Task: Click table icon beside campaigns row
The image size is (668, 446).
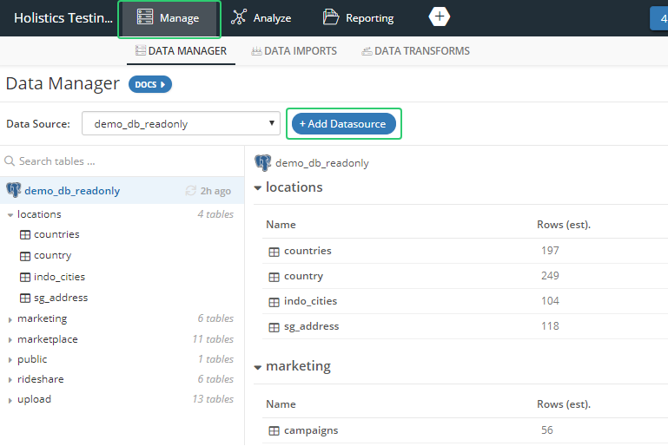Action: click(274, 430)
